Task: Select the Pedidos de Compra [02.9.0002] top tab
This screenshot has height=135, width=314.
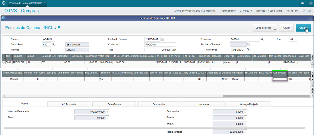Action: [26, 3]
